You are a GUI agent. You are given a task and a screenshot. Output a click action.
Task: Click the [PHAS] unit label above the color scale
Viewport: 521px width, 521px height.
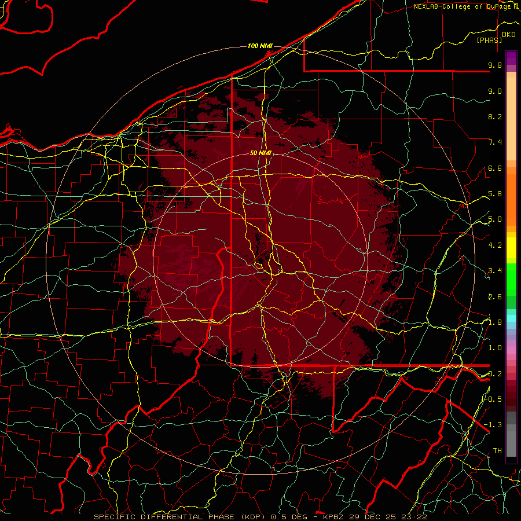click(x=489, y=40)
